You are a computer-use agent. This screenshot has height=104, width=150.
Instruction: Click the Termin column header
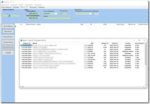[x=128, y=43]
